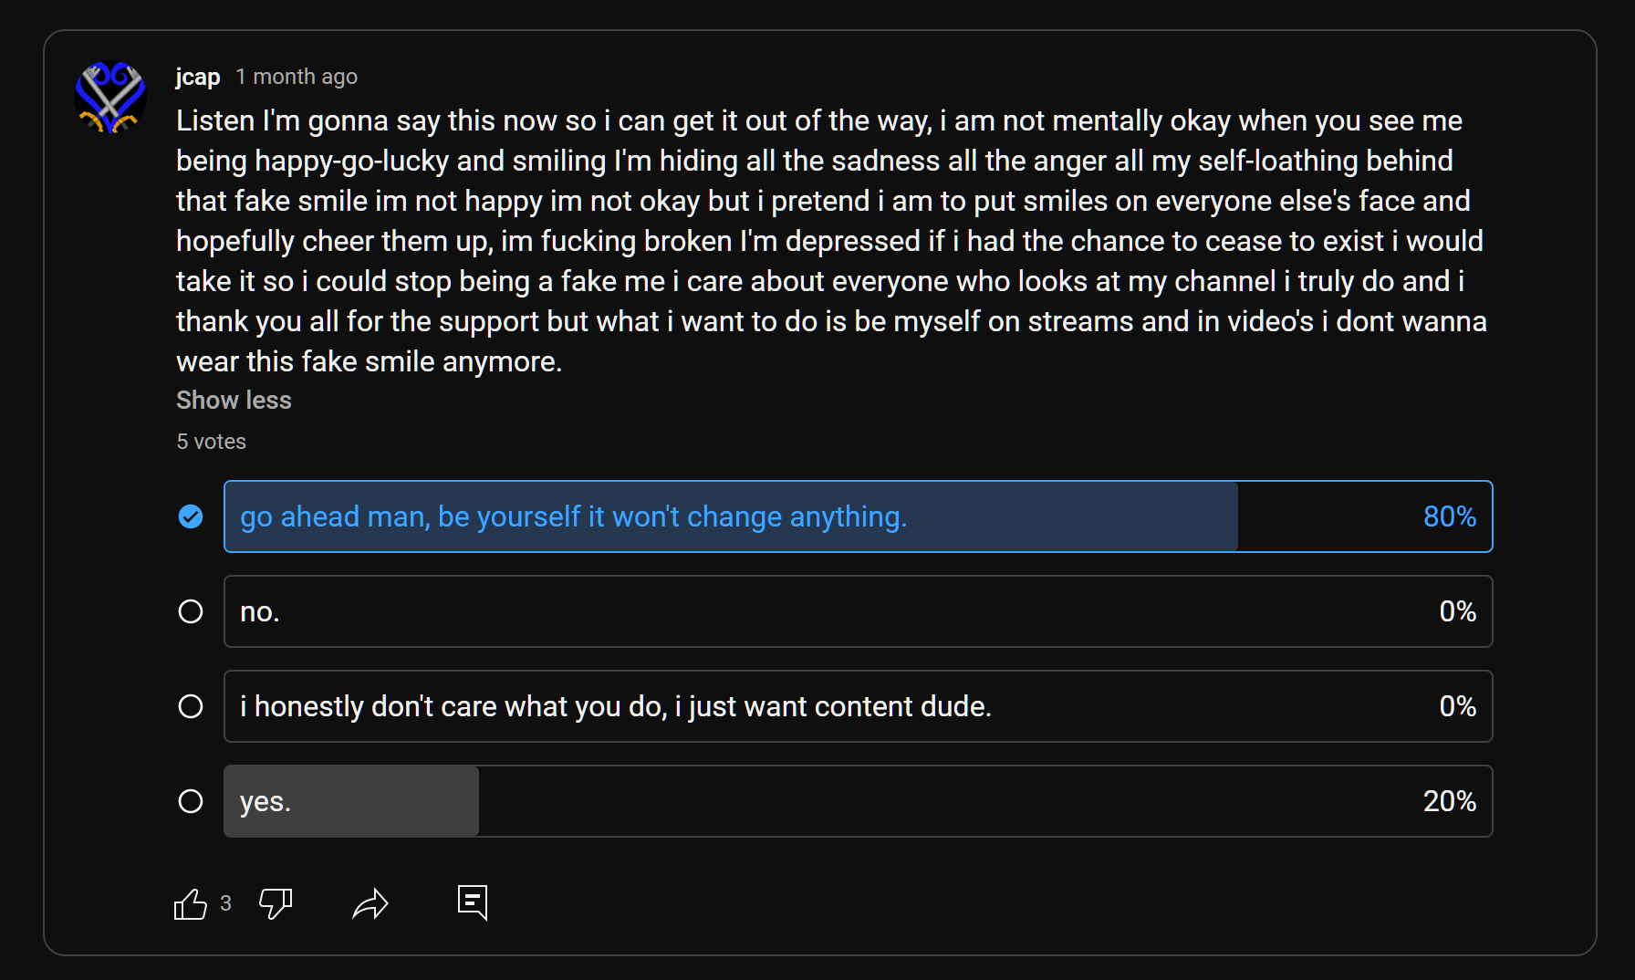Share the post using the arrow icon

point(370,904)
